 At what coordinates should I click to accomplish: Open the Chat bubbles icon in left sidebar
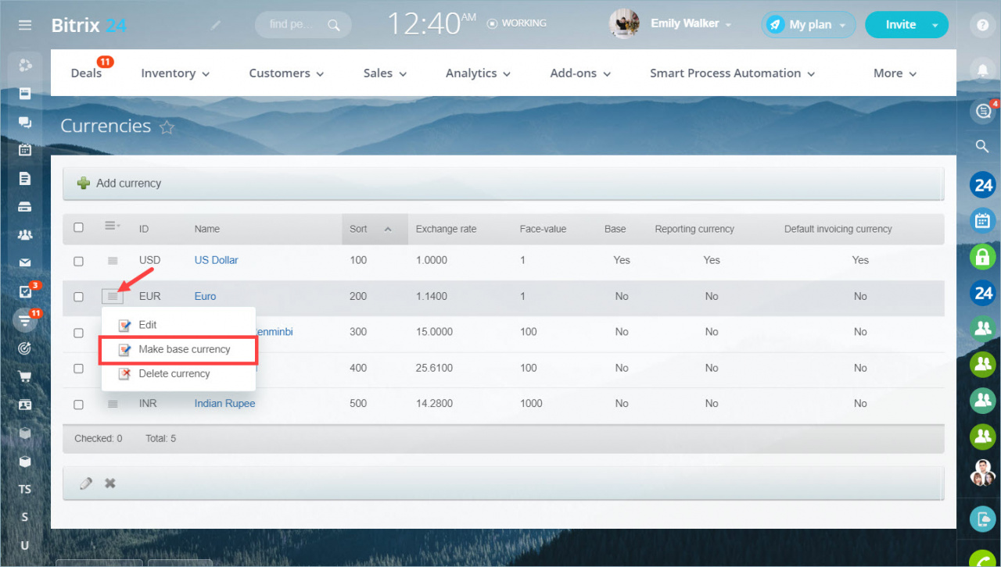click(x=25, y=122)
